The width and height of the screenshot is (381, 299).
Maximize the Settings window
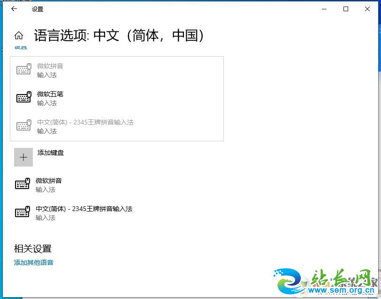point(346,8)
